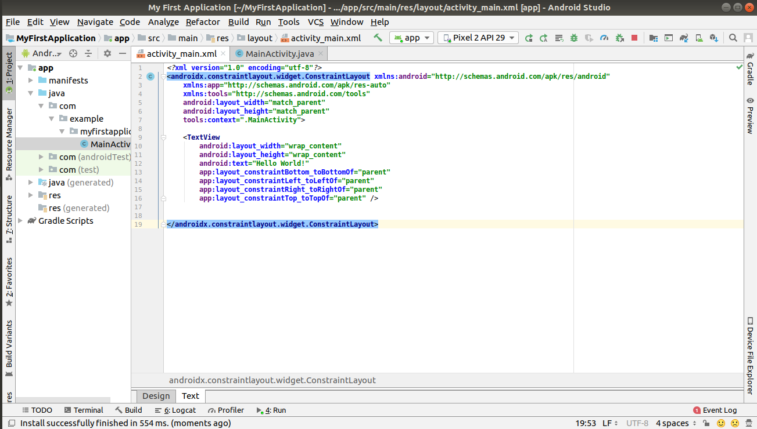
Task: Open the SDK Manager toolbar icon
Action: (714, 38)
